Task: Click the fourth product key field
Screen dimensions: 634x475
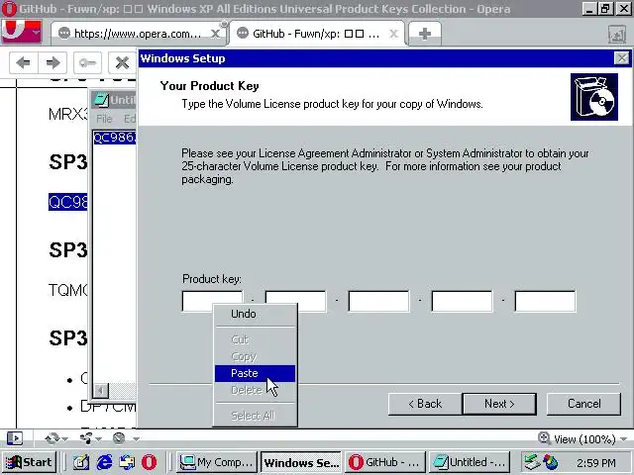Action: 463,301
